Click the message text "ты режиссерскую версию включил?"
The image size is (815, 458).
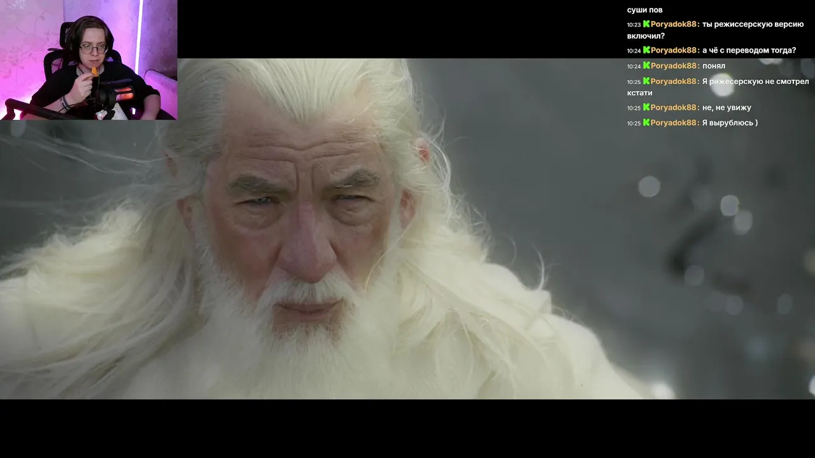tap(716, 30)
